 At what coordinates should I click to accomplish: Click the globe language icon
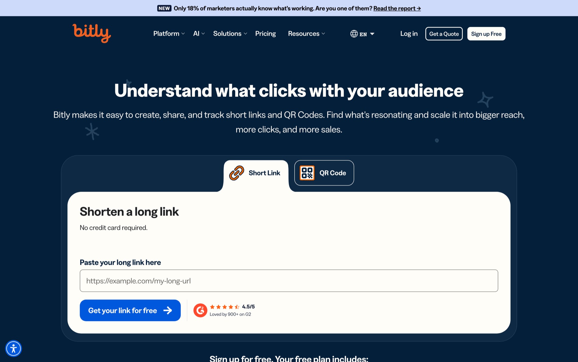pos(354,34)
